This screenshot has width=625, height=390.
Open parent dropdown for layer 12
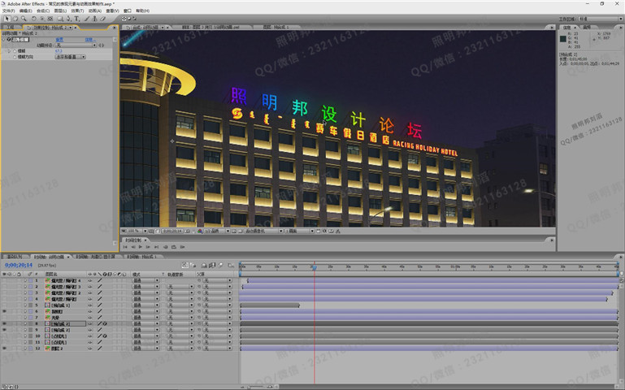pyautogui.click(x=218, y=349)
